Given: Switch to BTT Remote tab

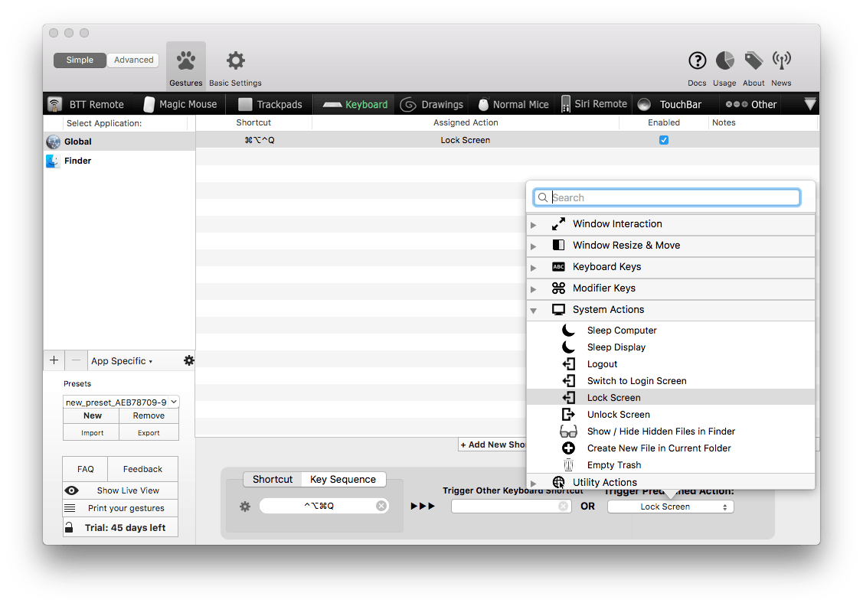Looking at the screenshot, I should pyautogui.click(x=86, y=105).
